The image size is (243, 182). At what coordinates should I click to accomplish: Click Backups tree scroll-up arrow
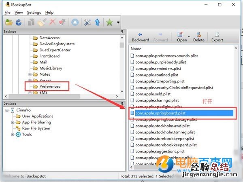[122, 38]
